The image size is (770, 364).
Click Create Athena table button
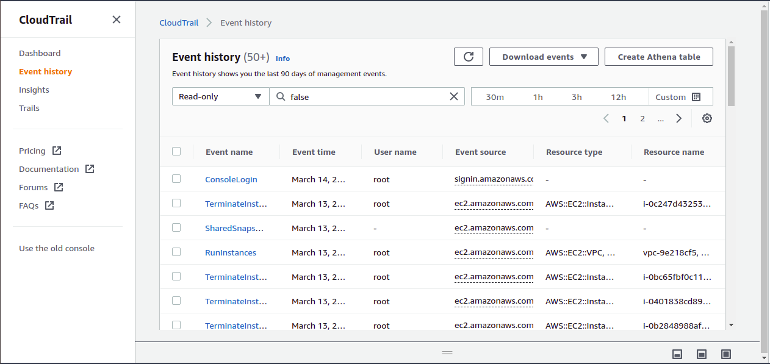[x=658, y=57]
